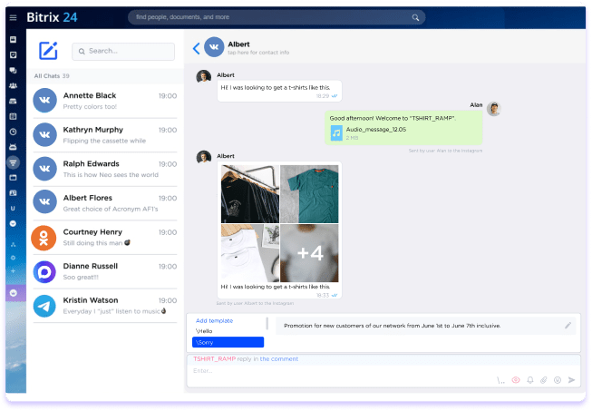Click Albert's first message bubble
The height and width of the screenshot is (411, 592).
coord(279,91)
